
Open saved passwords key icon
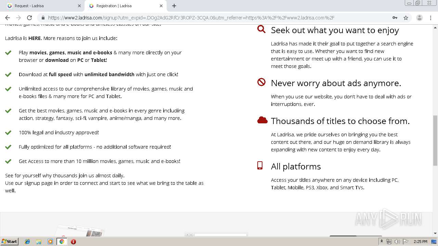pos(395,18)
